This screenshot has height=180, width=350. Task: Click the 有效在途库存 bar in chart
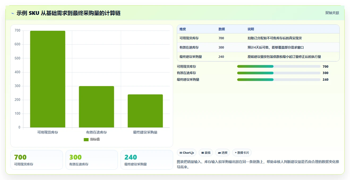coord(96,107)
